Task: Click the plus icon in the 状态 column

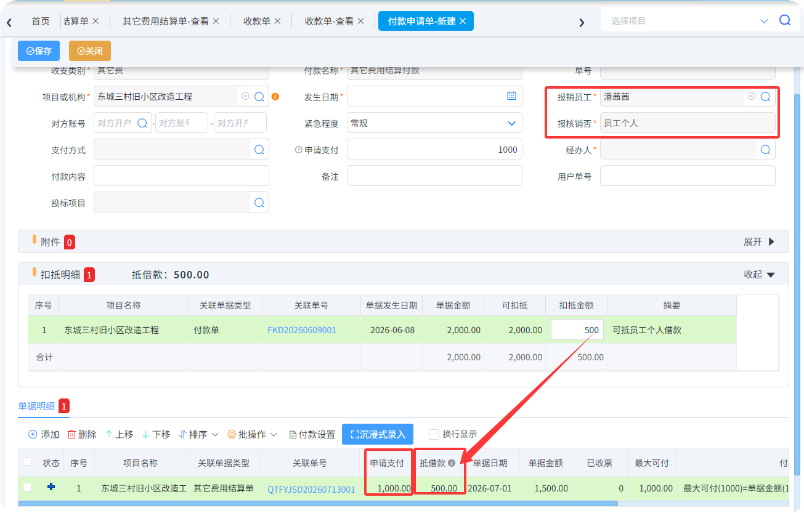Action: (x=51, y=487)
